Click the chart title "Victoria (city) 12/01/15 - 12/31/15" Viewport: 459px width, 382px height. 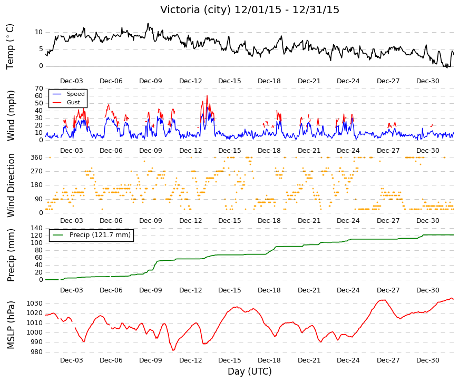[x=250, y=9]
